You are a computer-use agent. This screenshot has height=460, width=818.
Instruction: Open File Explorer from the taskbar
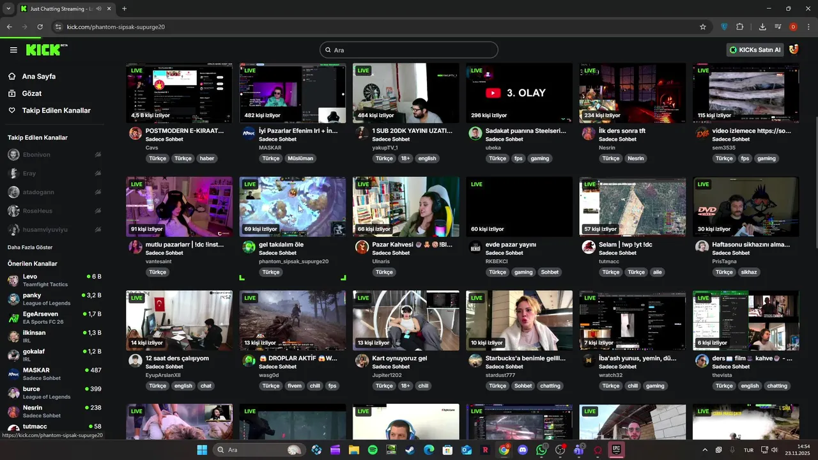click(x=353, y=450)
